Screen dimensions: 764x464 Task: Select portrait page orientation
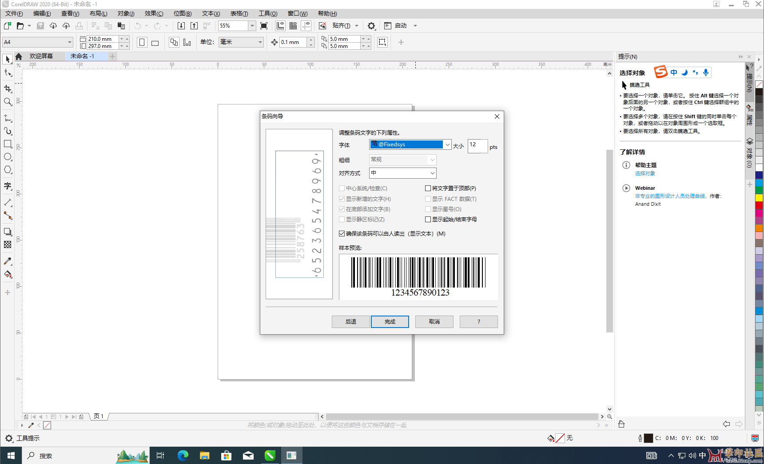142,42
